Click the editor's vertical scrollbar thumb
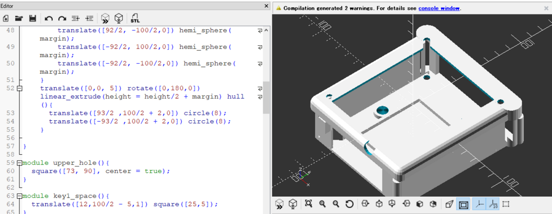 pos(266,98)
